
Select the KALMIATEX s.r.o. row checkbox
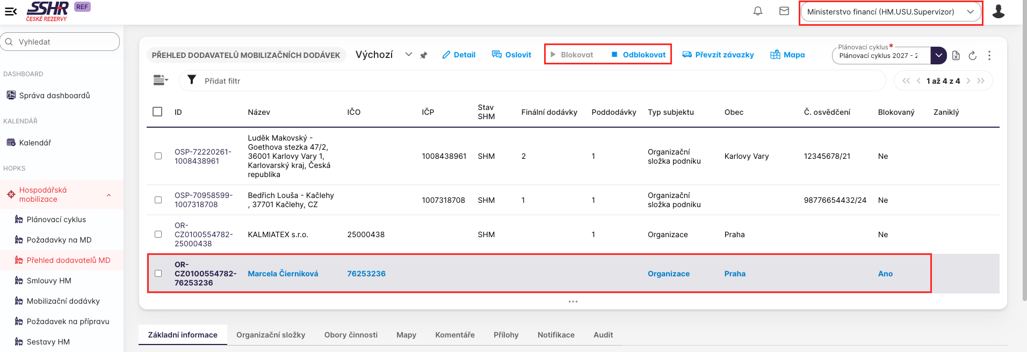point(158,234)
